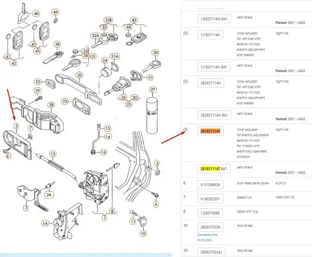Click callout 28 handle bracket
Image resolution: width=312 pixels, height=257 pixels.
tap(51, 105)
